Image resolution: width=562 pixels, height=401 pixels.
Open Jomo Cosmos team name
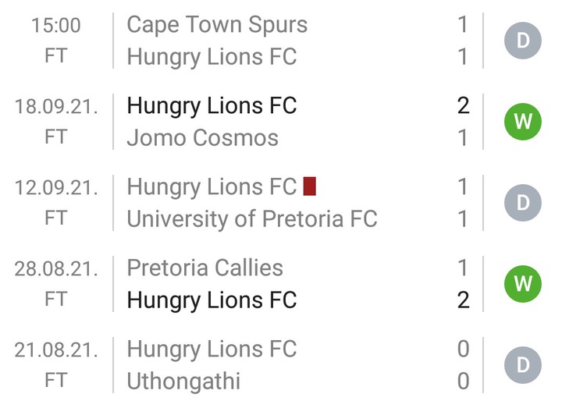[202, 137]
